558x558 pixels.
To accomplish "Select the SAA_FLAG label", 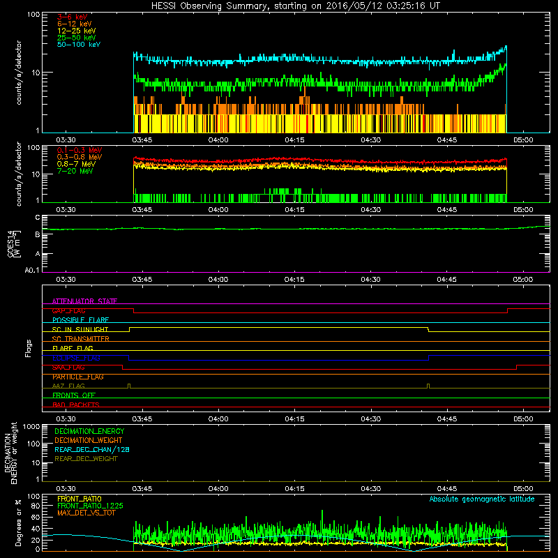I will (x=68, y=368).
